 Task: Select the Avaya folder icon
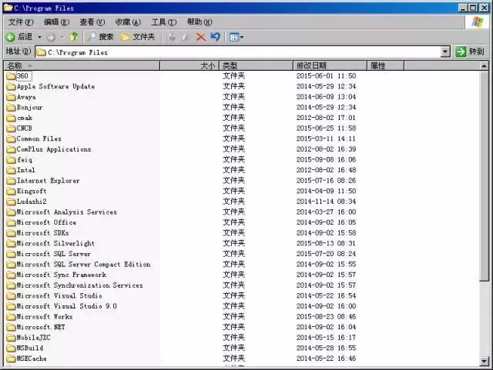(x=11, y=97)
